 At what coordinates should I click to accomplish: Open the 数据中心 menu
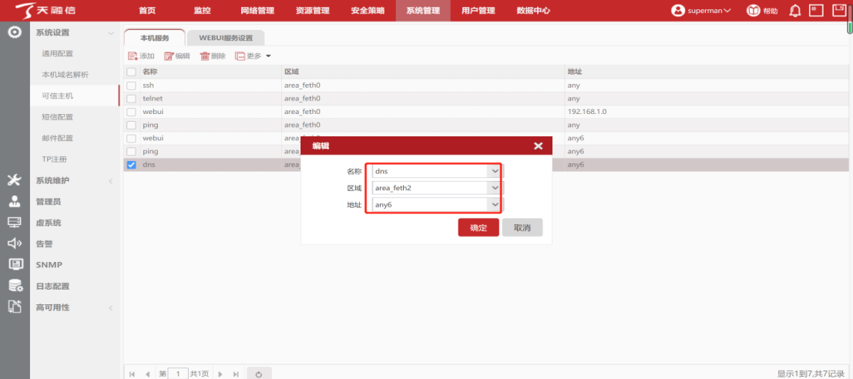click(533, 10)
